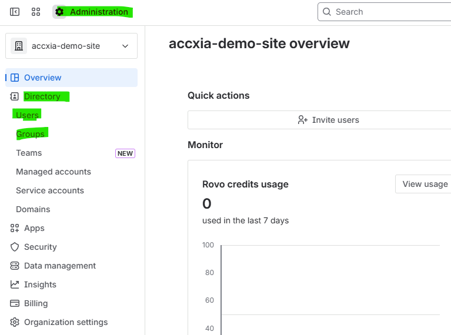This screenshot has width=451, height=335.
Task: Open the Users page
Action: (28, 115)
